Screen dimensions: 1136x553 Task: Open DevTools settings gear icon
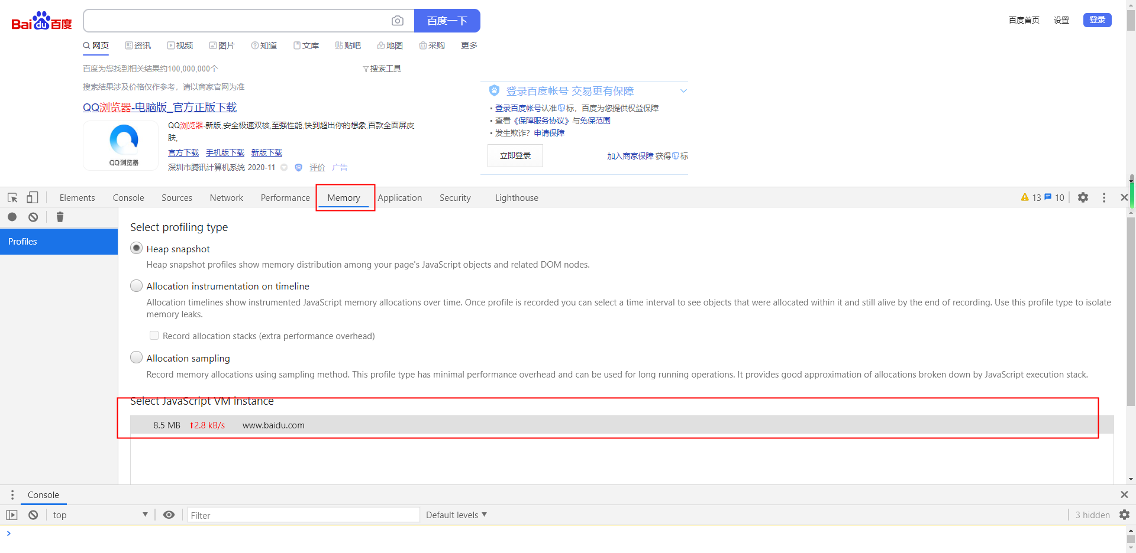click(1083, 197)
